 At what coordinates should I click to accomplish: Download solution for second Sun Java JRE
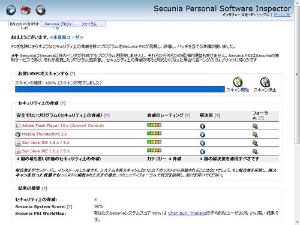point(202,151)
